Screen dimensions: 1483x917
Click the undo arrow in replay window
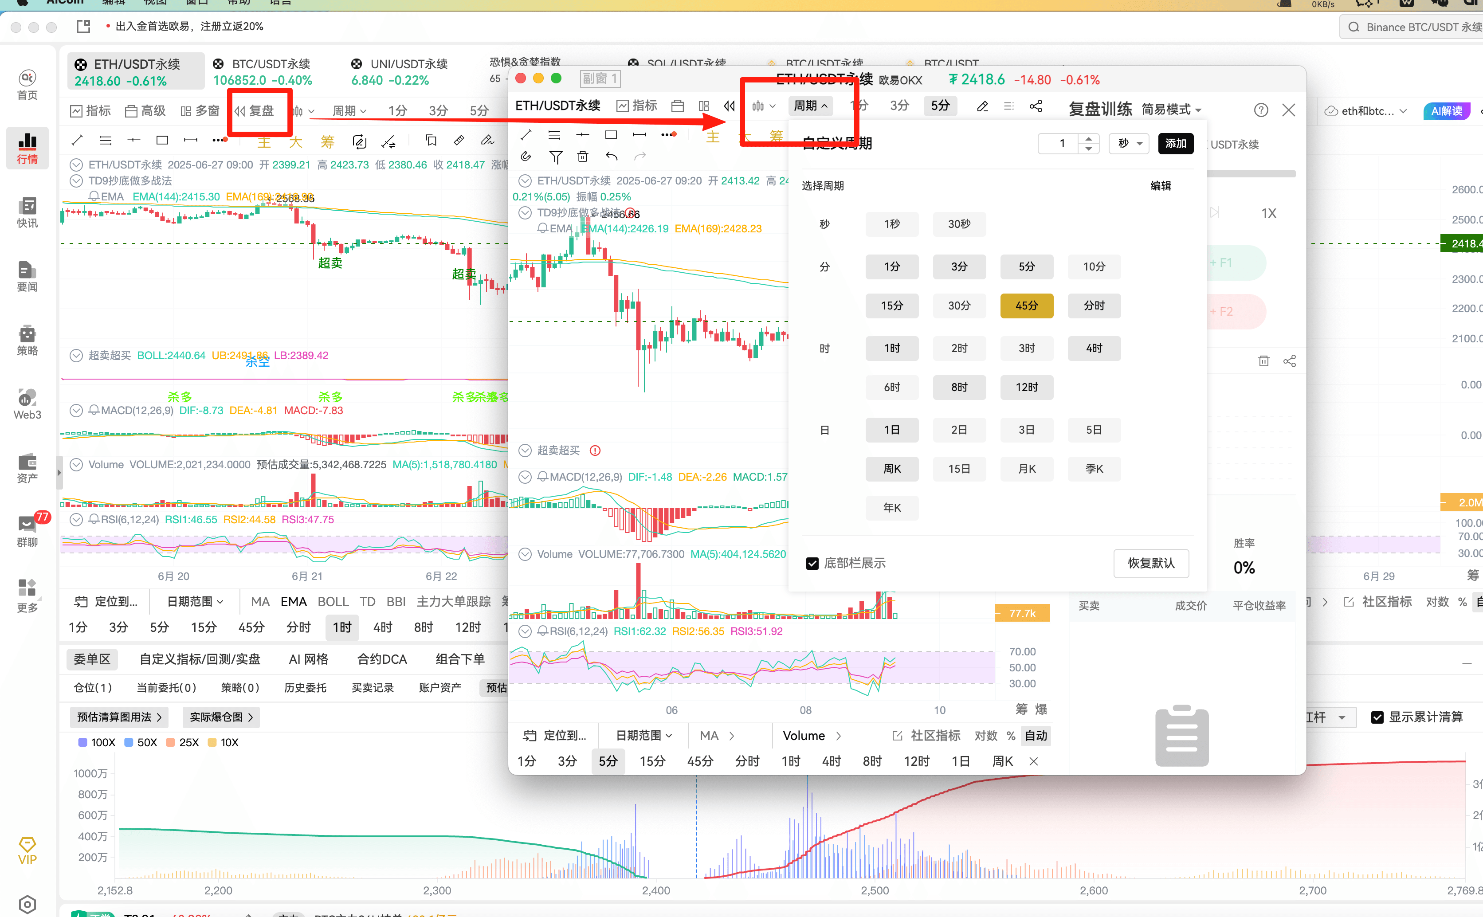(x=612, y=157)
